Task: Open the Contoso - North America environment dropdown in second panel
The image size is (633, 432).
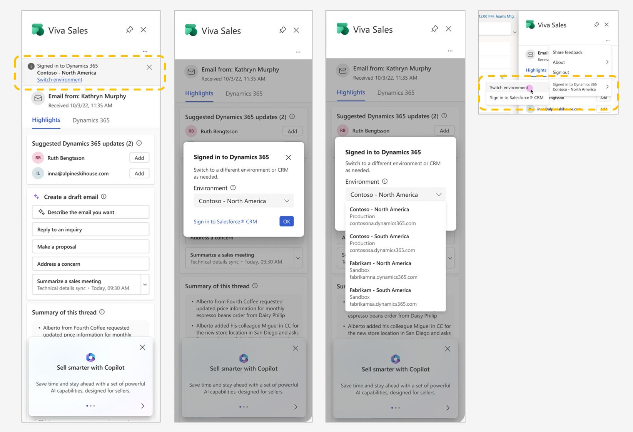Action: (x=244, y=201)
